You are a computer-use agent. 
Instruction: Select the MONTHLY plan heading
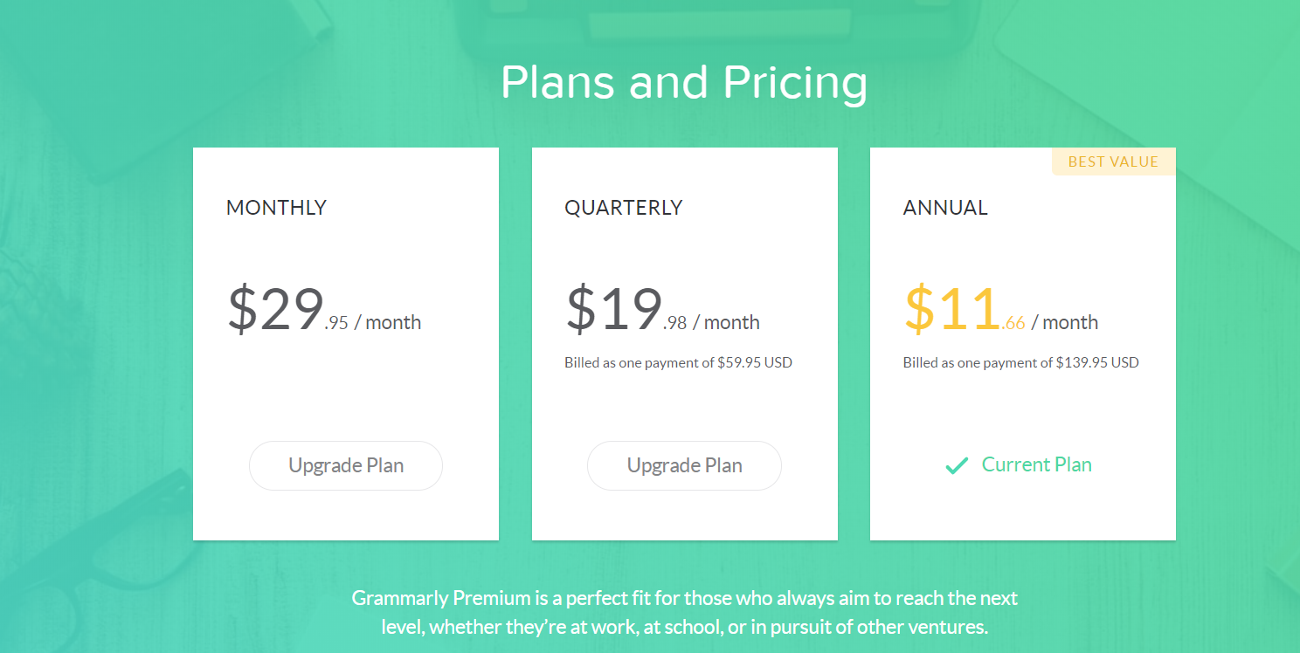click(276, 208)
